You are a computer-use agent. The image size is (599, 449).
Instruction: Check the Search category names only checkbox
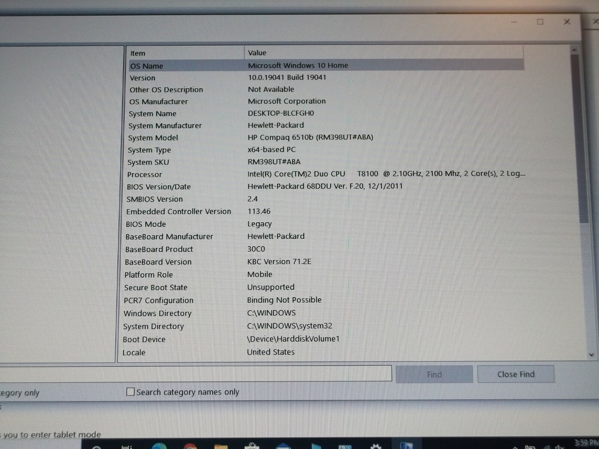(x=130, y=392)
